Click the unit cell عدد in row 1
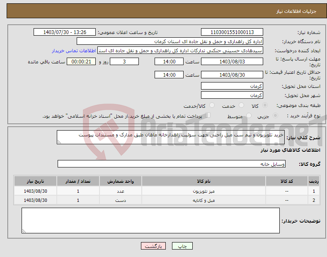327x257 pixels. tap(121, 191)
